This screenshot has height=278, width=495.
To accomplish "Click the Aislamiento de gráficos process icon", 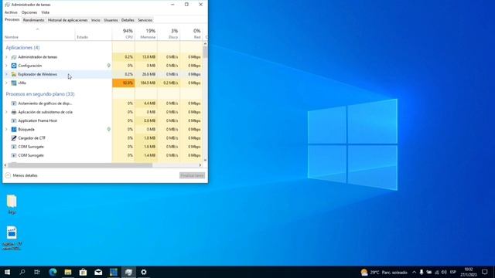I will pyautogui.click(x=14, y=103).
